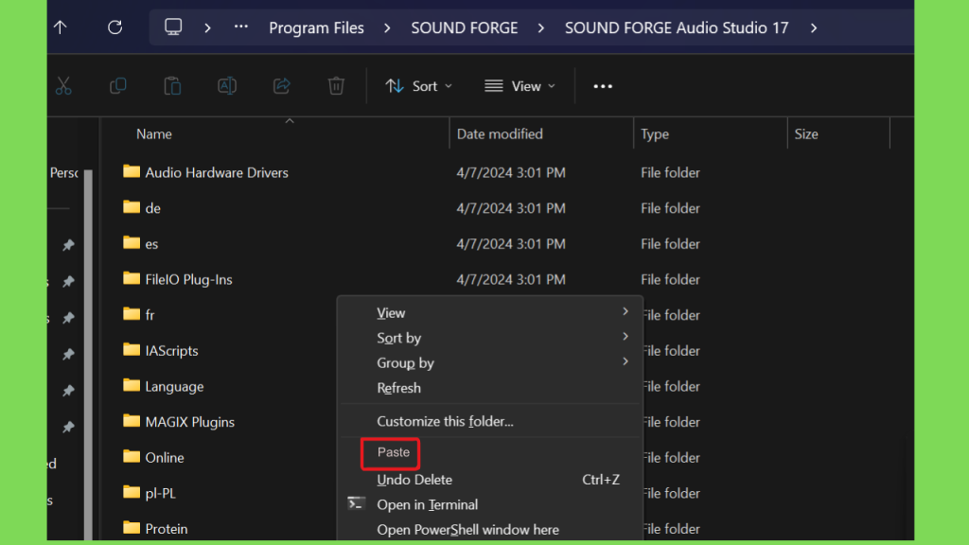The width and height of the screenshot is (969, 545).
Task: Sort by the Date modified column header
Action: pyautogui.click(x=500, y=134)
